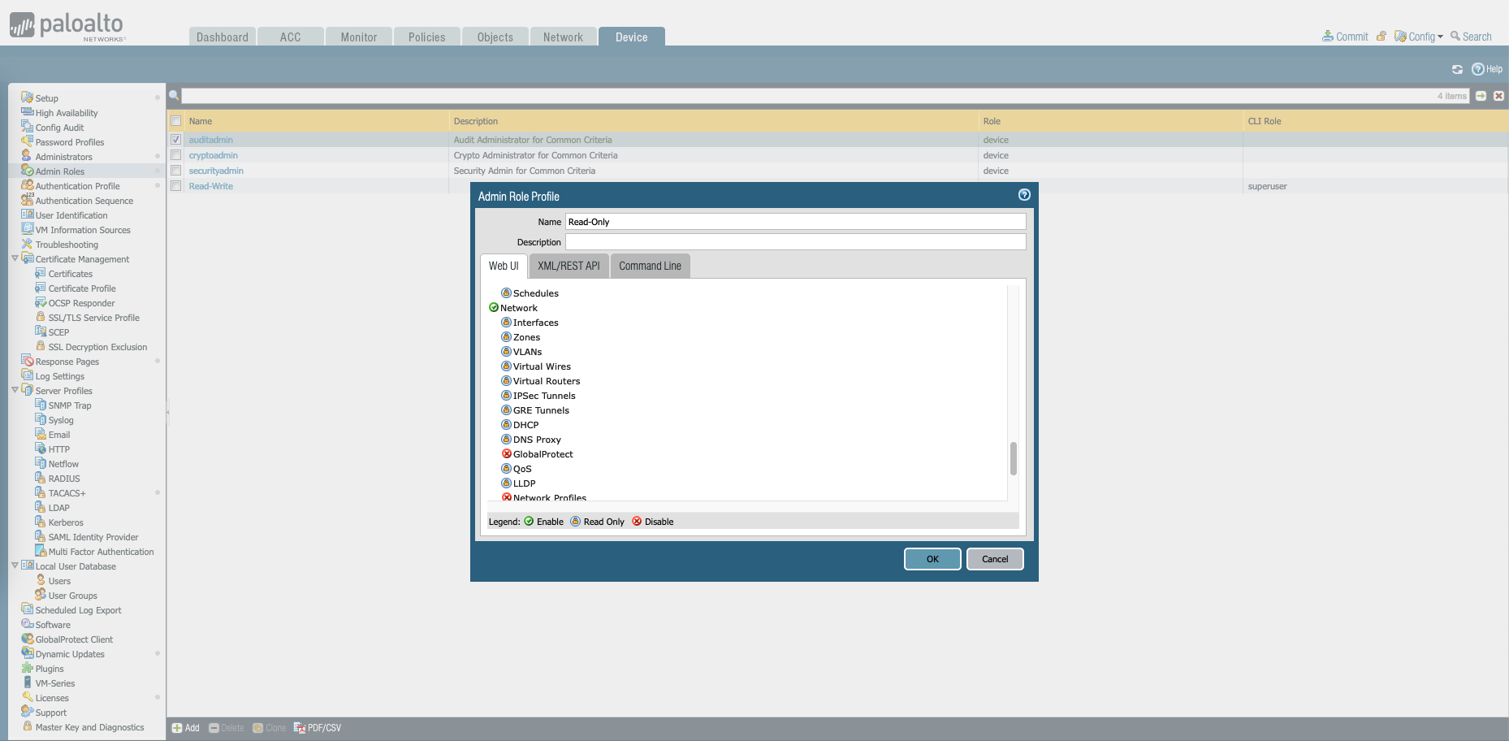Cancel the Admin Role Profile dialog

[x=994, y=559]
